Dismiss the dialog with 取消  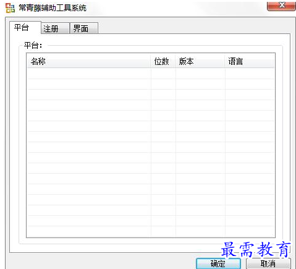[268, 263]
